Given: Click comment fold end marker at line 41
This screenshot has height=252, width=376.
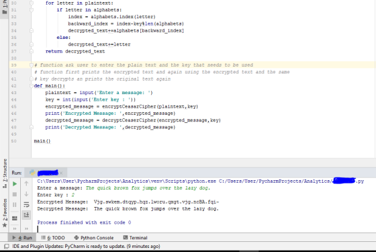Looking at the screenshot, I should coord(32,79).
